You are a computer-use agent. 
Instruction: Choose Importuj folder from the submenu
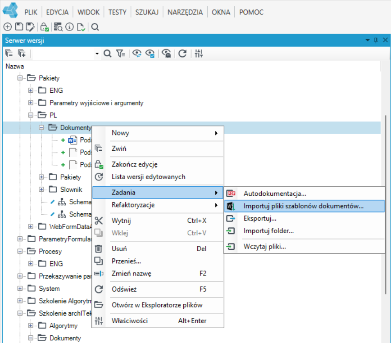tap(304, 231)
